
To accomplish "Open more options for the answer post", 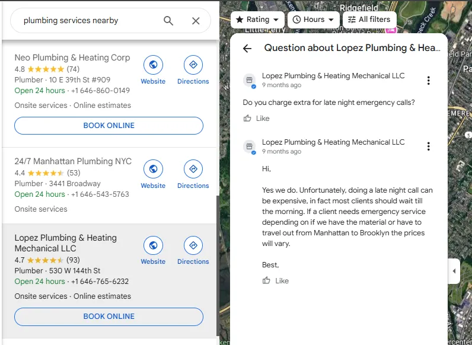I will (428, 146).
